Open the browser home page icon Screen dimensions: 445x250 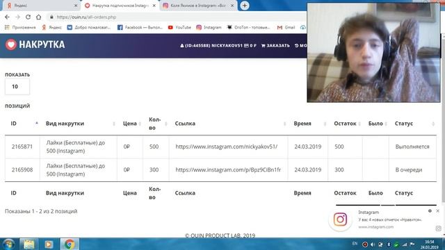(x=39, y=17)
